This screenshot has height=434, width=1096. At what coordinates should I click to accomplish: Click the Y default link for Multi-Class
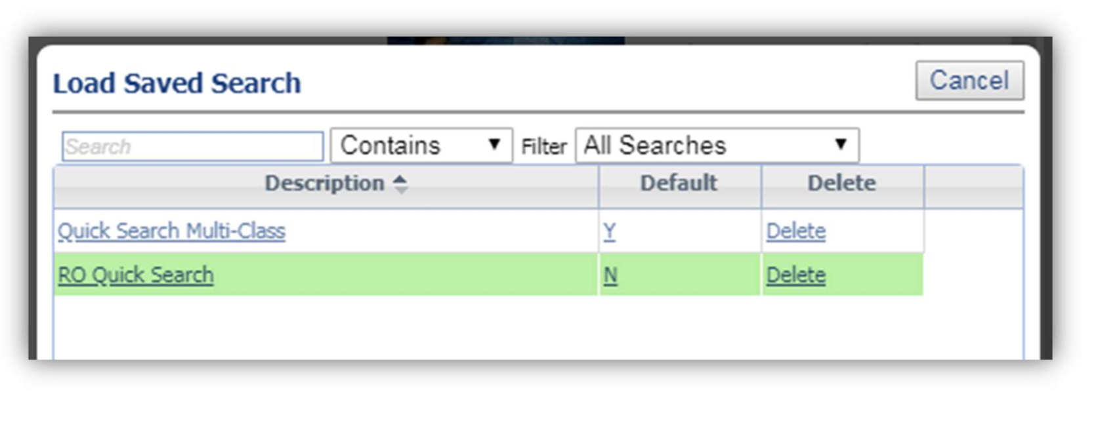[x=610, y=231]
